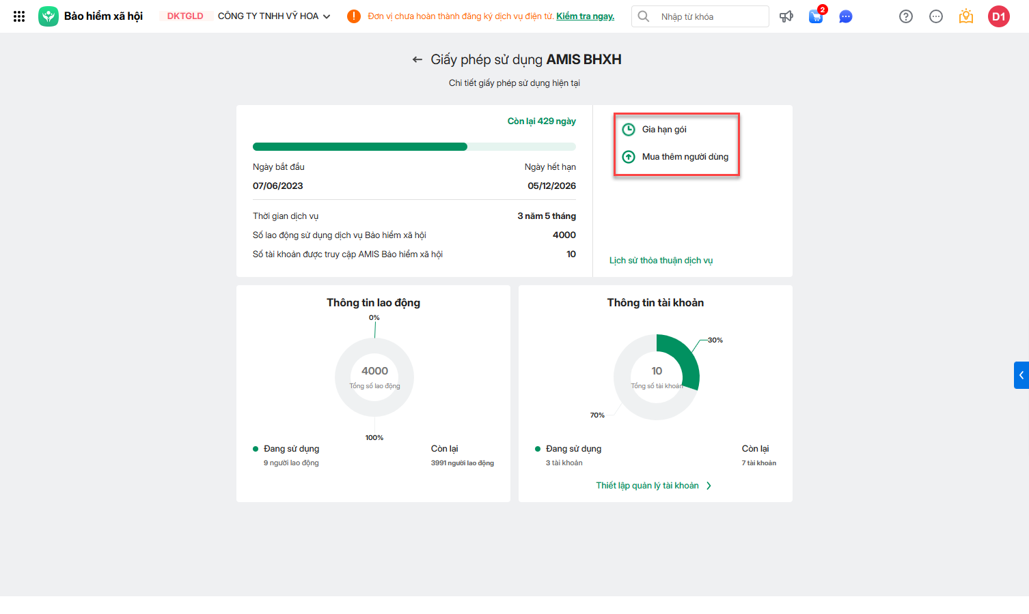Viewport: 1029px width, 614px height.
Task: Go back using the left arrow
Action: tap(417, 60)
